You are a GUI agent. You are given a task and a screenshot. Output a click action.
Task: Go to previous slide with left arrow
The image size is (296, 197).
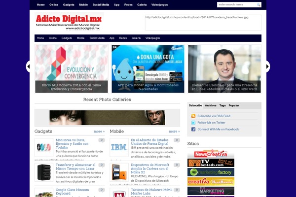click(28, 66)
